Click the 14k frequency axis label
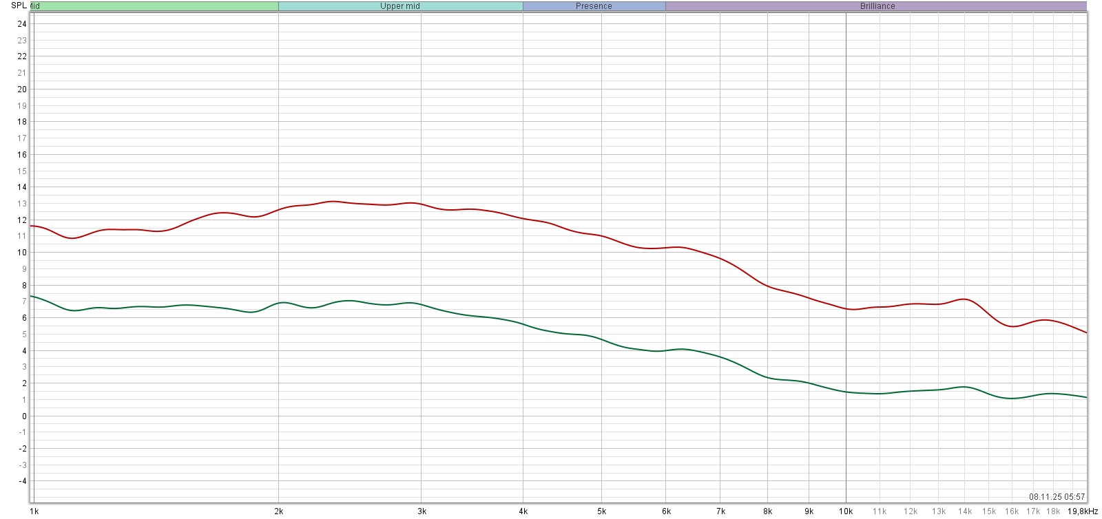 pos(965,511)
